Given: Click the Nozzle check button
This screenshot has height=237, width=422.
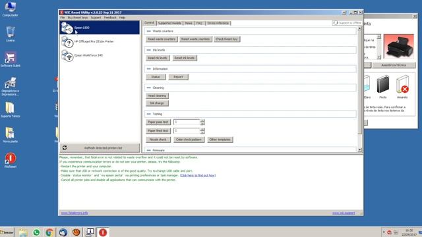Looking at the screenshot, I should tap(158, 140).
